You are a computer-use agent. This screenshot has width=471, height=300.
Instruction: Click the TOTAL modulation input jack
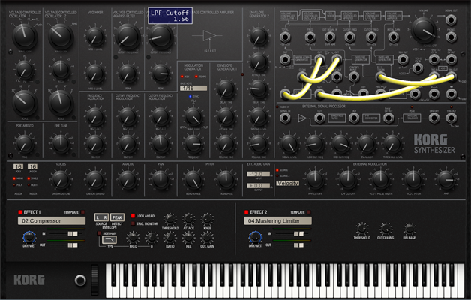(x=285, y=37)
